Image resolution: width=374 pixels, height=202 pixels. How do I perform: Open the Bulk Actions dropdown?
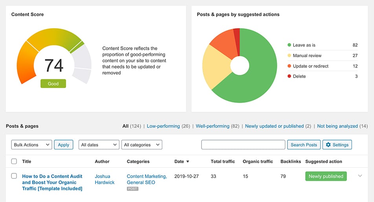coord(31,145)
